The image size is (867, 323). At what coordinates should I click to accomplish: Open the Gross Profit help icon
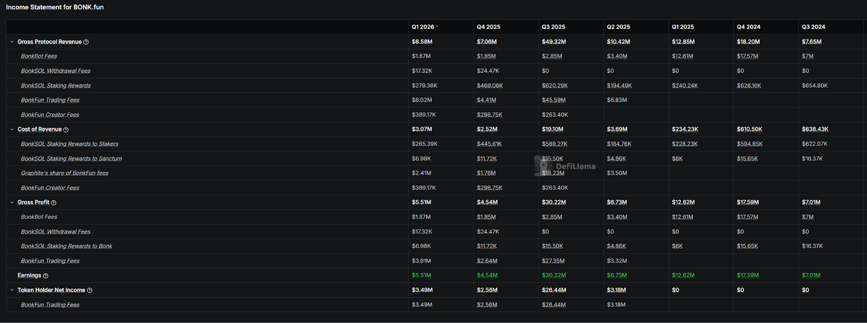pyautogui.click(x=54, y=202)
